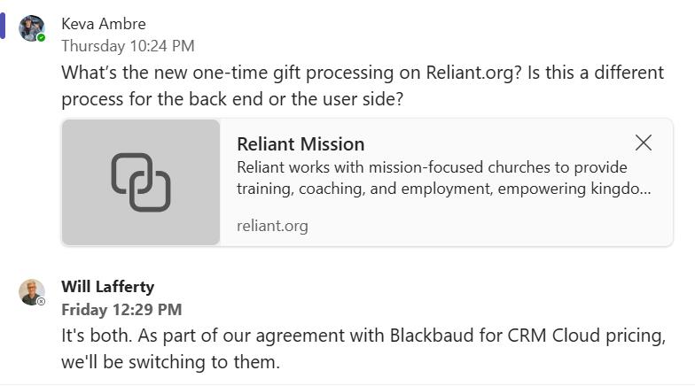Remove the Reliant Mission link preview
This screenshot has width=695, height=386.
[x=644, y=143]
